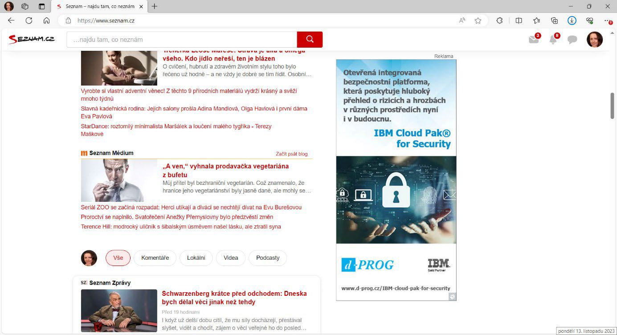Open split screen icon

519,20
